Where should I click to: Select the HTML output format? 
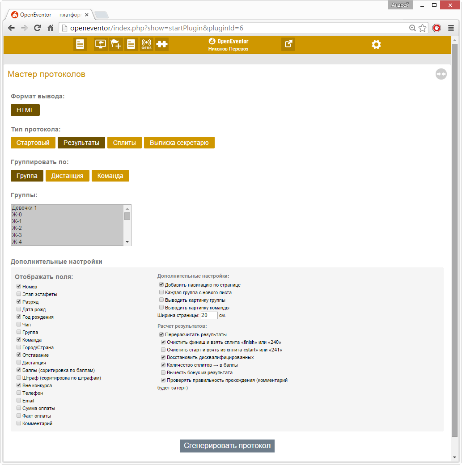25,110
